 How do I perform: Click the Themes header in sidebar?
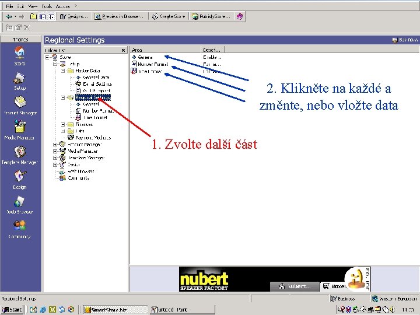[20, 40]
